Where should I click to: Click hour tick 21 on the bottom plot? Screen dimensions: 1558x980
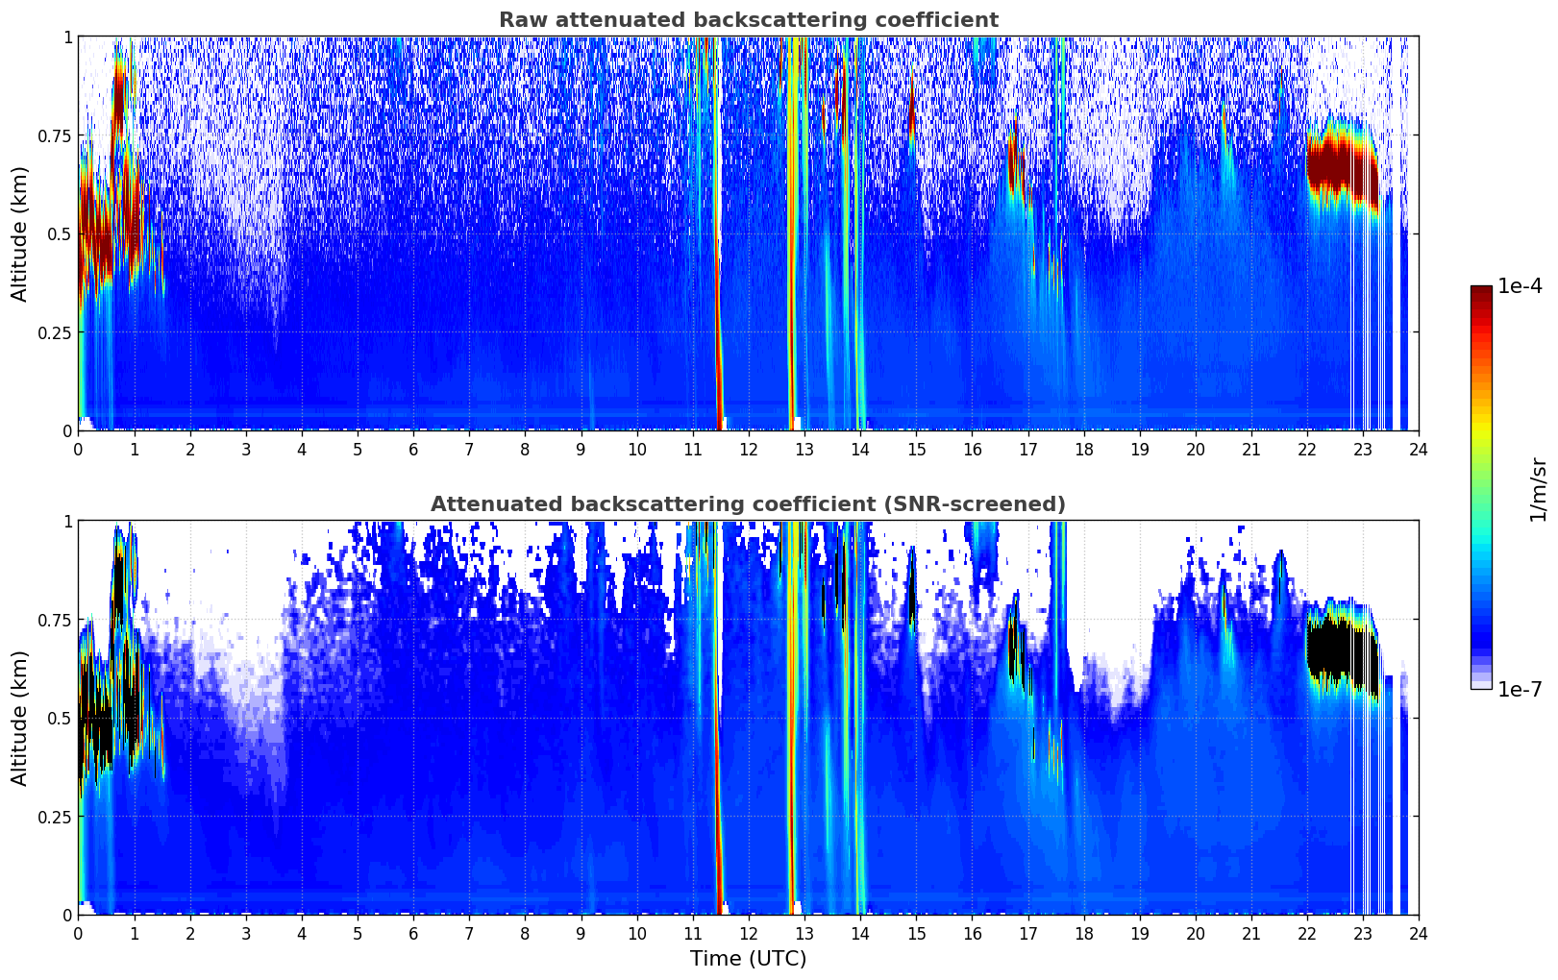[x=1251, y=933]
